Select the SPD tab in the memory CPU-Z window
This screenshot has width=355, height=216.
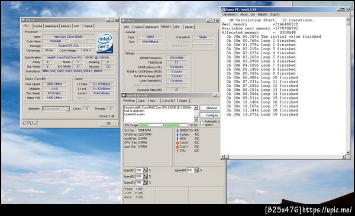(177, 27)
